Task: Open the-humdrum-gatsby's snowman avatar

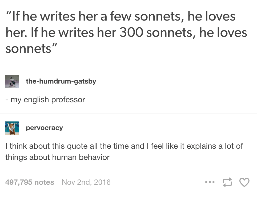Action: (12, 82)
